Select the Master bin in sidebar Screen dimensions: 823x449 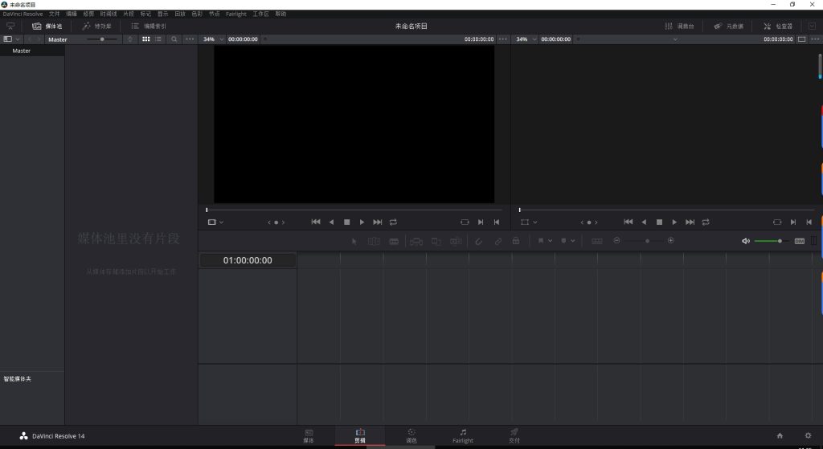point(22,51)
